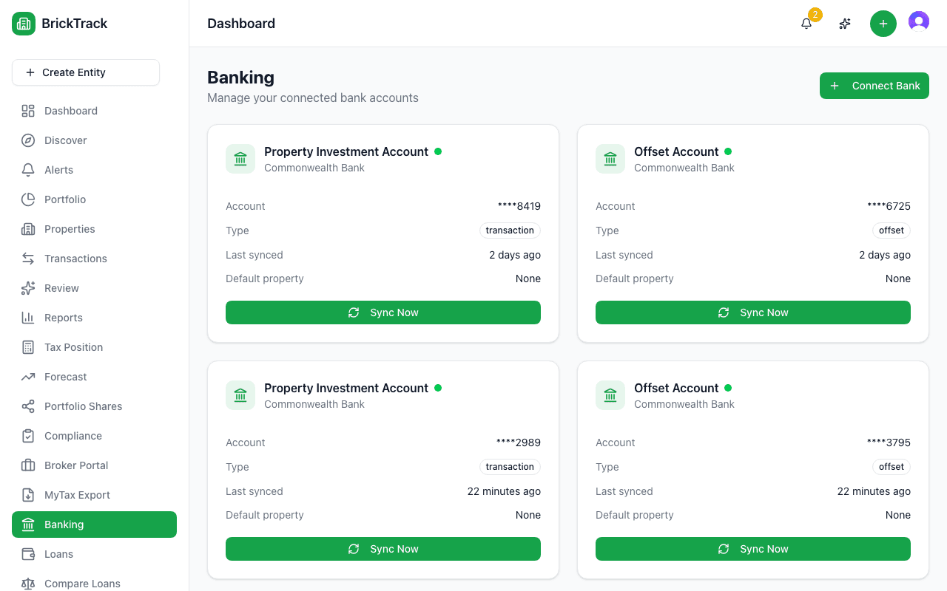
Task: Open the quick add plus button
Action: pos(883,23)
